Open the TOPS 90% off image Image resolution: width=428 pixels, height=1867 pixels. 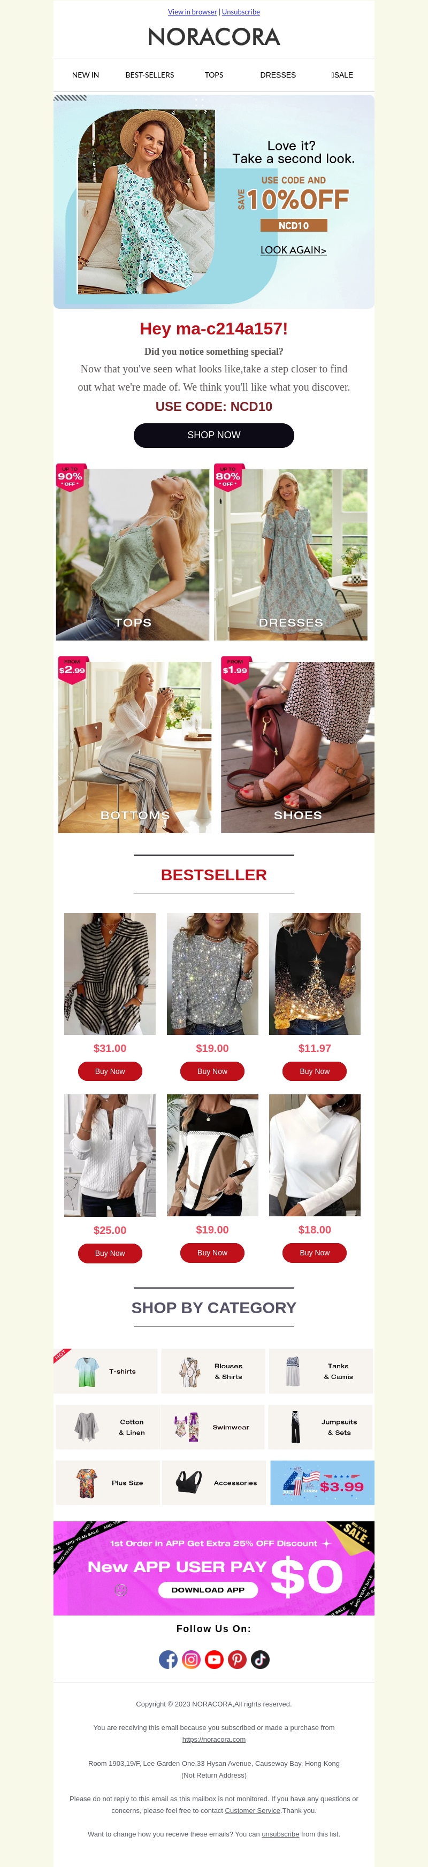click(x=133, y=553)
